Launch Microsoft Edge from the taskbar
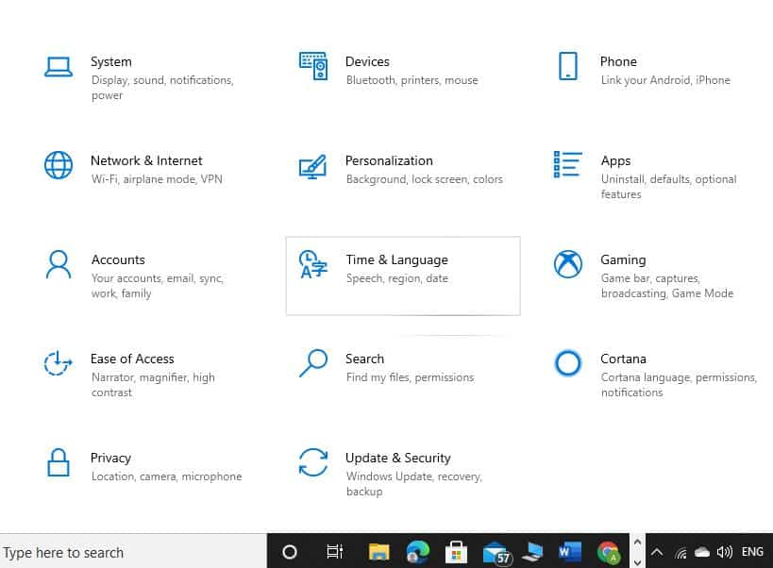This screenshot has width=773, height=568. pos(417,552)
